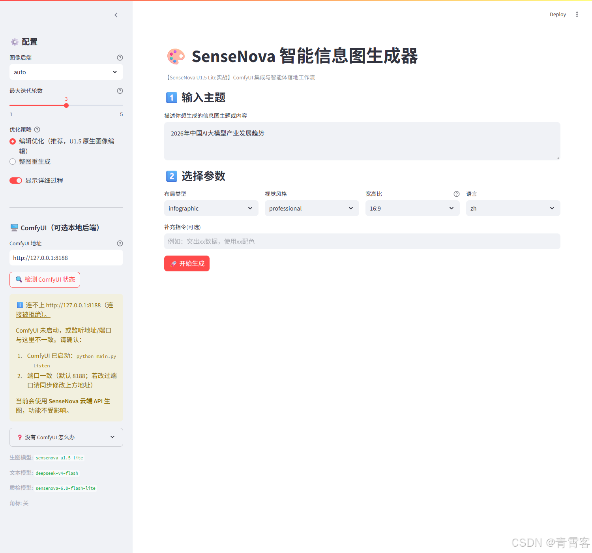
Task: Select 编辑优化 radio option
Action: coord(13,141)
